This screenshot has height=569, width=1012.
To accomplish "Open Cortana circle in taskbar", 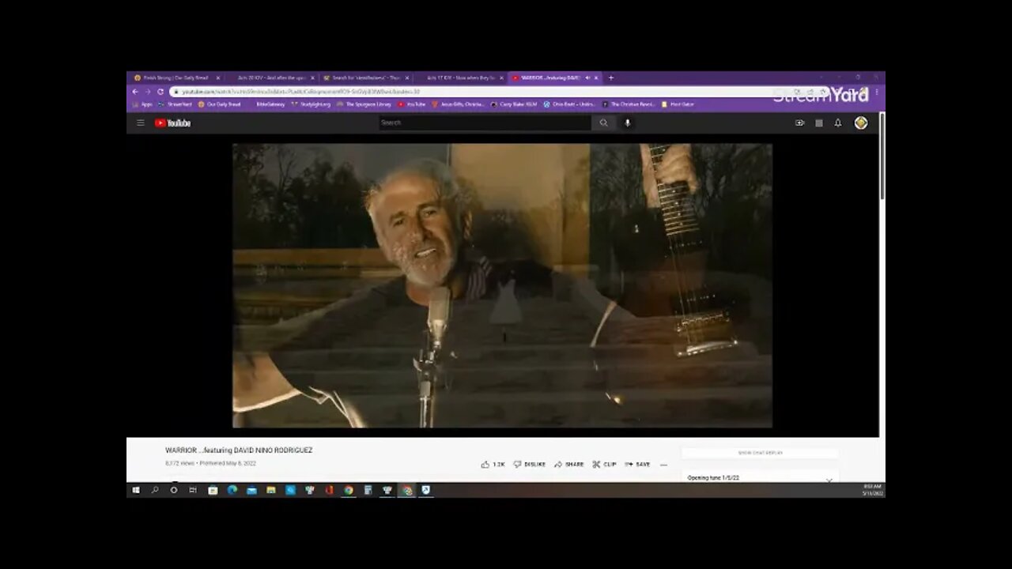I will [x=174, y=490].
